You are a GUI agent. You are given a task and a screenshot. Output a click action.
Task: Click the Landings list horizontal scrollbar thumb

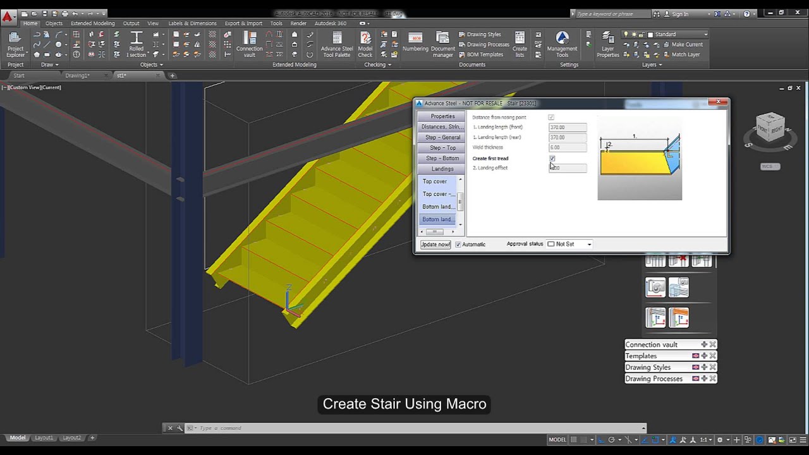click(x=434, y=232)
